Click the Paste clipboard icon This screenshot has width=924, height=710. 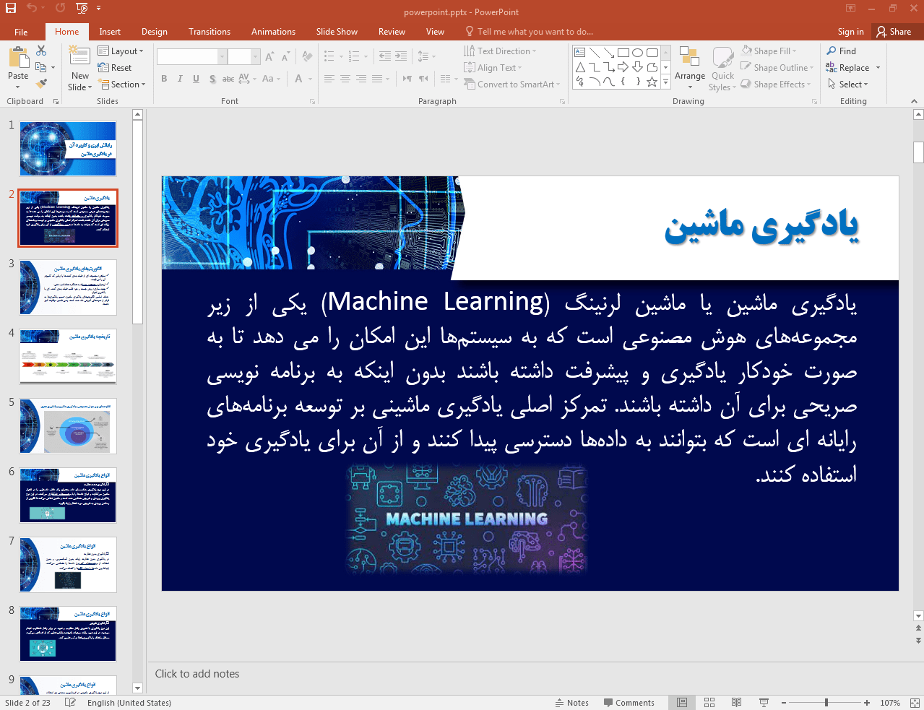click(x=18, y=57)
